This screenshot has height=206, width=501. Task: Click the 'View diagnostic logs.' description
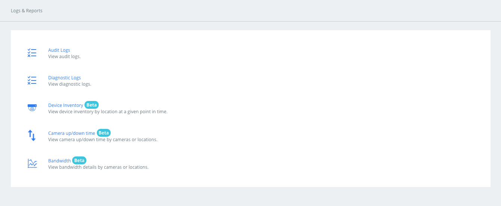[70, 84]
